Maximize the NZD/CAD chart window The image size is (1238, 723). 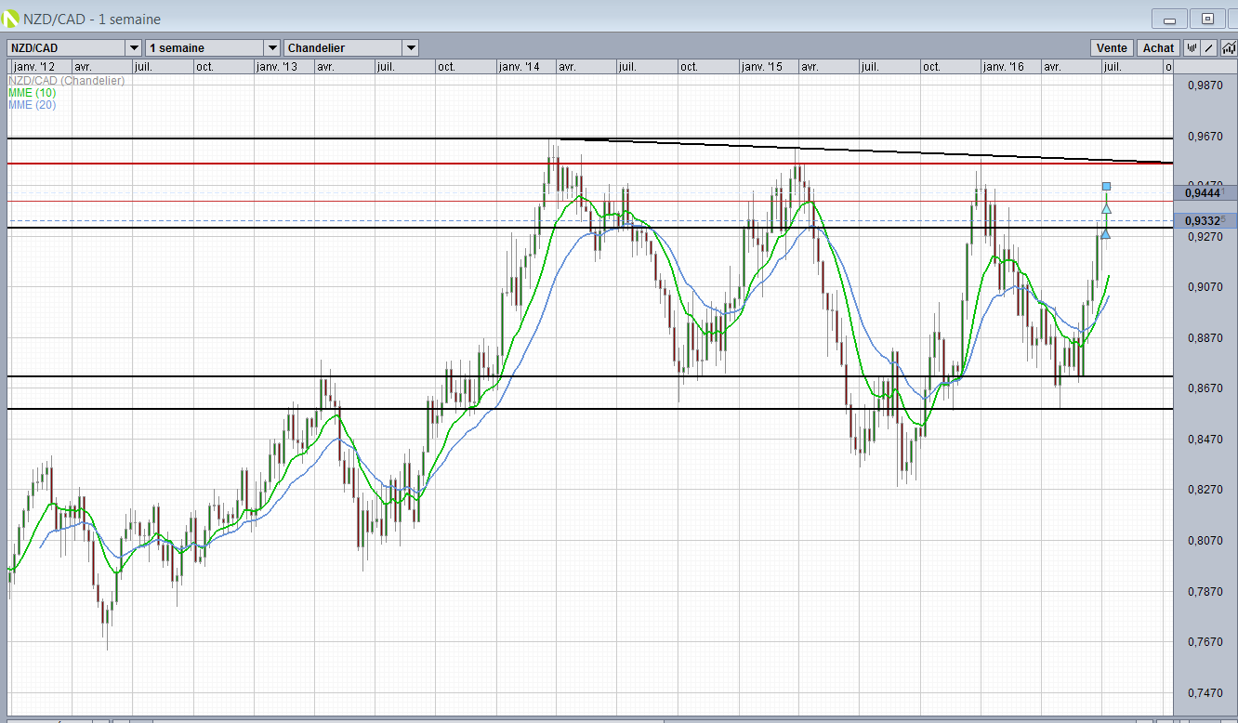click(x=1207, y=19)
